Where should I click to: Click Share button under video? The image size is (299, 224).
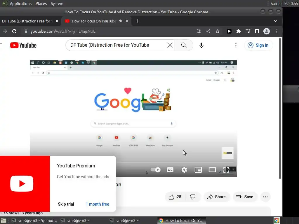217,197
